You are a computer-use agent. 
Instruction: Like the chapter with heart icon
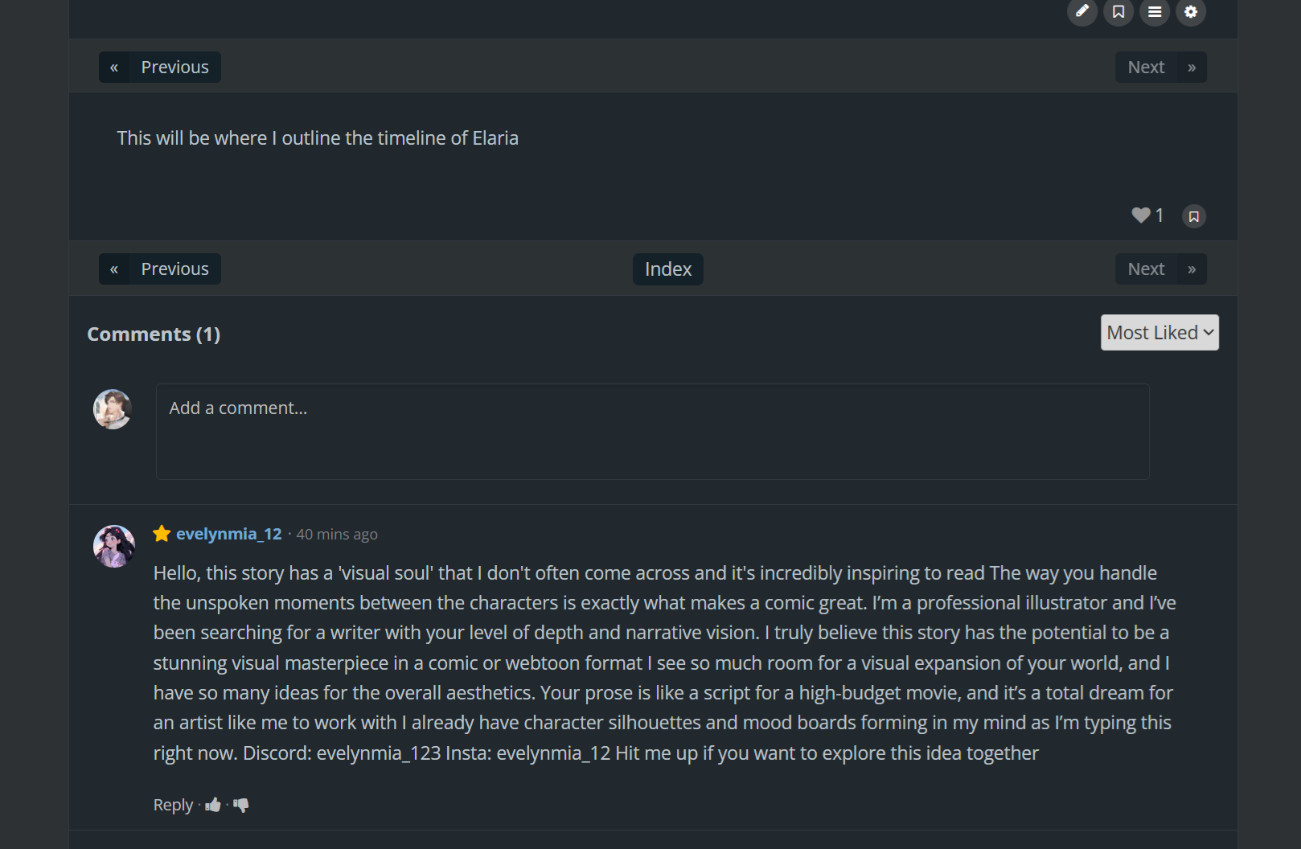[1140, 215]
